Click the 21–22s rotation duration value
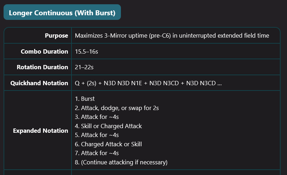Viewport: 287px width, 175px height. (84, 67)
